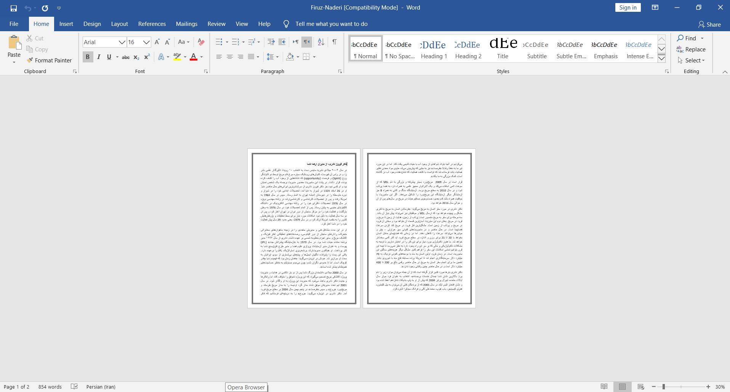Image resolution: width=730 pixels, height=392 pixels.
Task: Apply the red font color
Action: [194, 57]
